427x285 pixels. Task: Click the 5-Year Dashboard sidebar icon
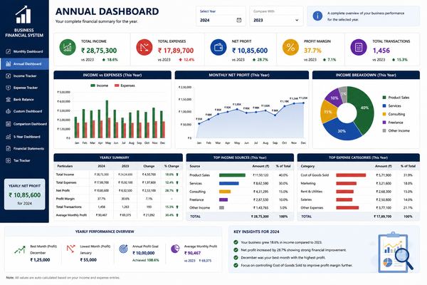[x=8, y=137]
